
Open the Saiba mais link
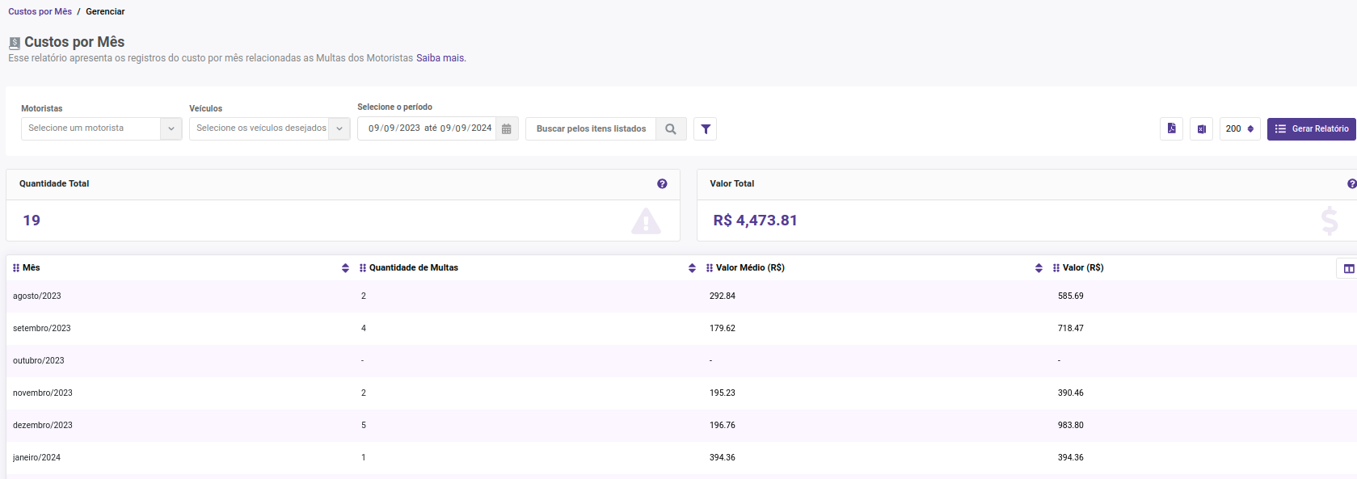(440, 58)
